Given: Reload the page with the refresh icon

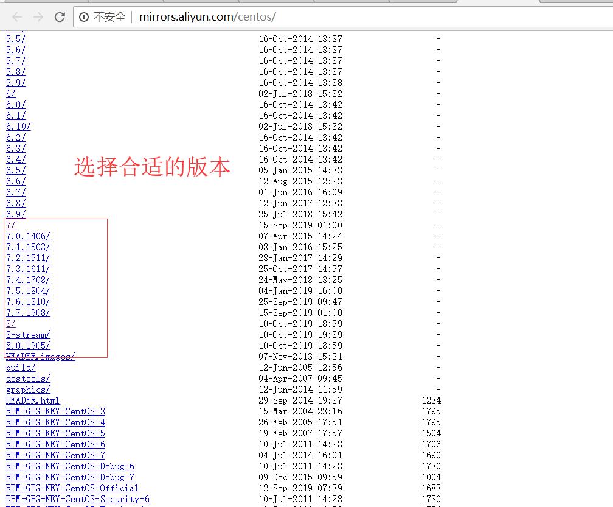Looking at the screenshot, I should click(60, 17).
